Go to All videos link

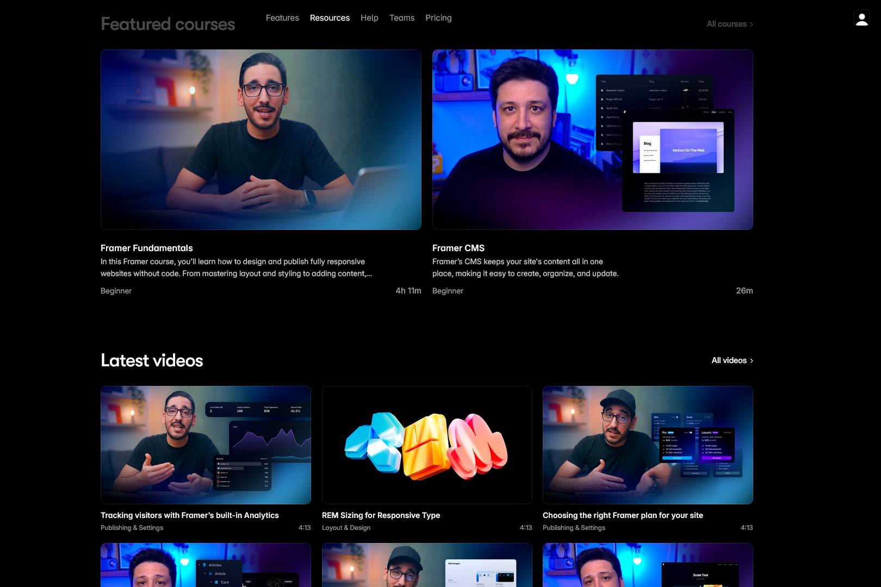point(733,360)
